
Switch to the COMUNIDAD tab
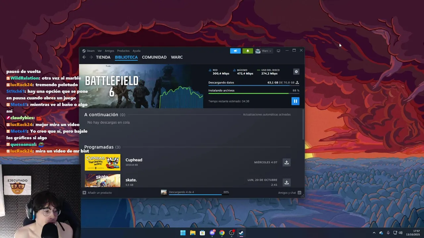(x=154, y=57)
